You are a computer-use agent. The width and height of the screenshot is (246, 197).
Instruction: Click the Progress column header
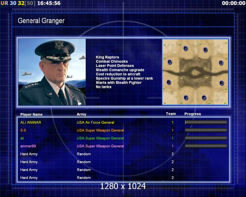193,114
